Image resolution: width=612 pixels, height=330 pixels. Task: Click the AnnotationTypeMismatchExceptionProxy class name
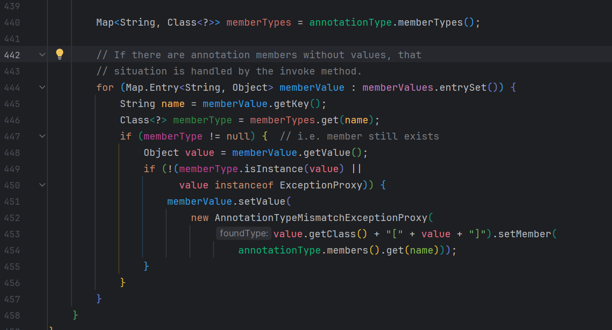(321, 218)
